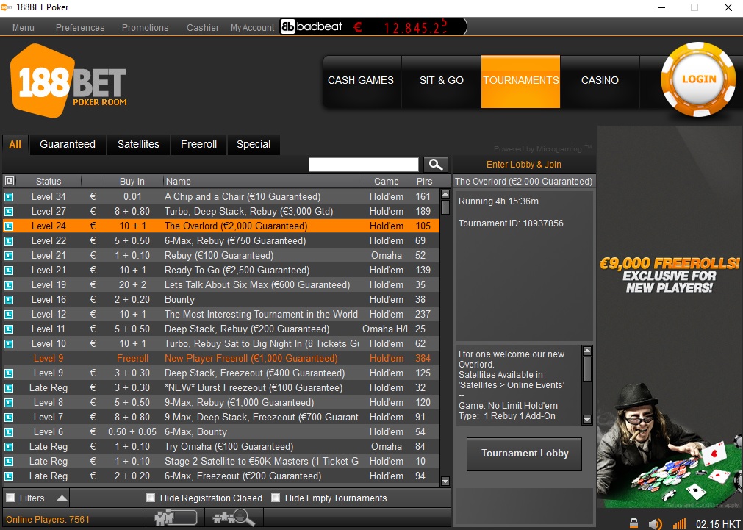743x530 pixels.
Task: Click icon beside *NEW* Burst Freezeout row
Action: 9,388
